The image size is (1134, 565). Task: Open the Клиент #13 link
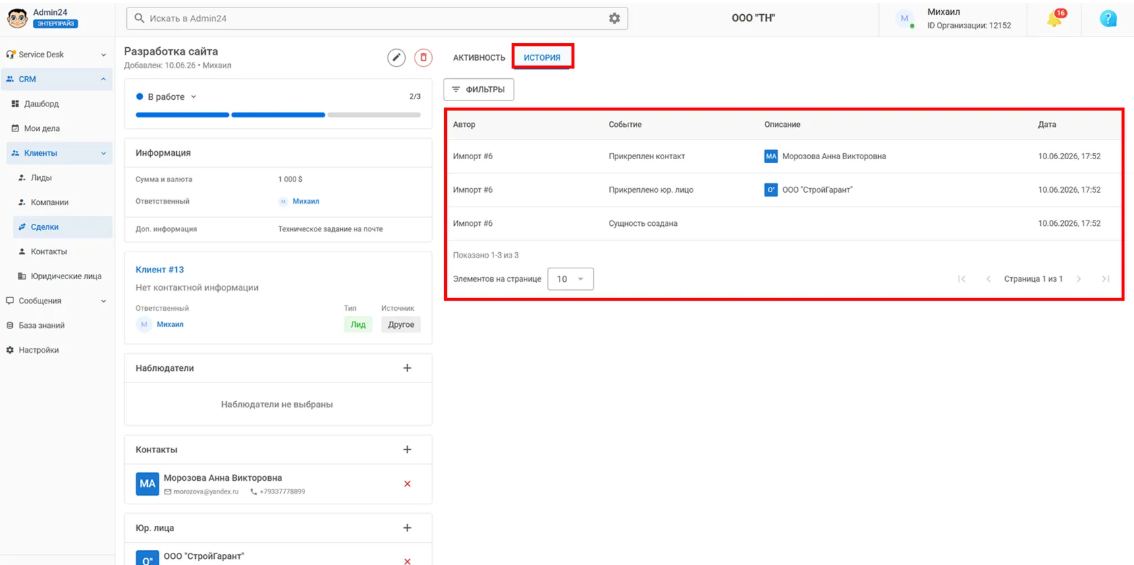click(x=160, y=270)
